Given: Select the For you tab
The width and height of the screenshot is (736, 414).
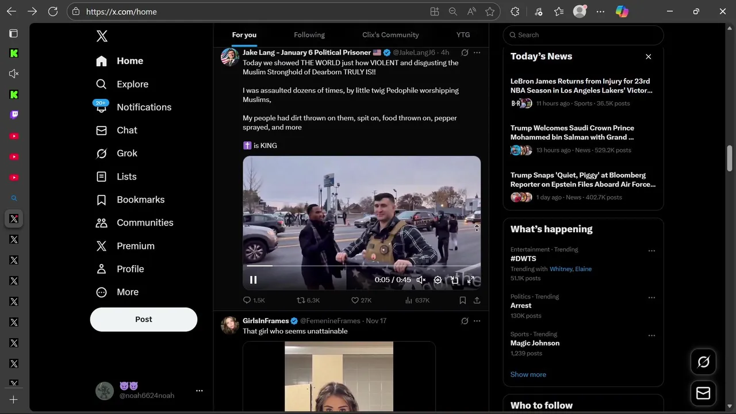Looking at the screenshot, I should click(x=244, y=35).
